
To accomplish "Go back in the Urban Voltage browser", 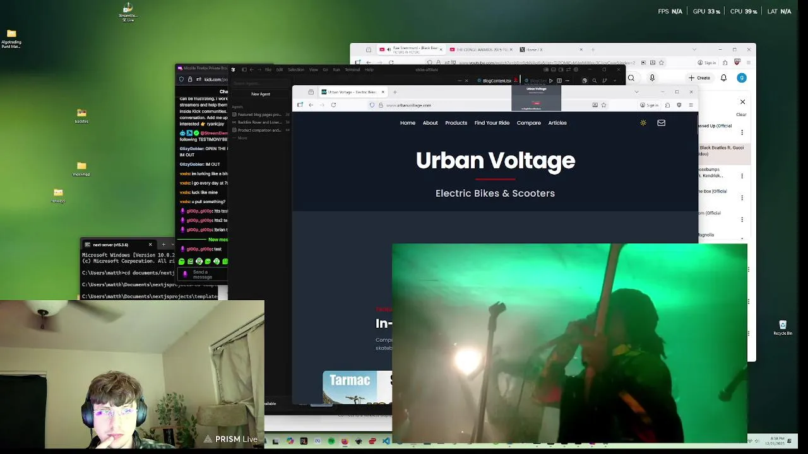I will [x=311, y=105].
